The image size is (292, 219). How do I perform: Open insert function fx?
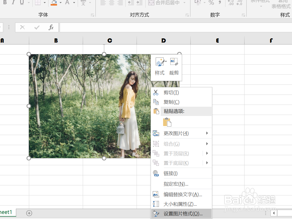tap(51, 28)
